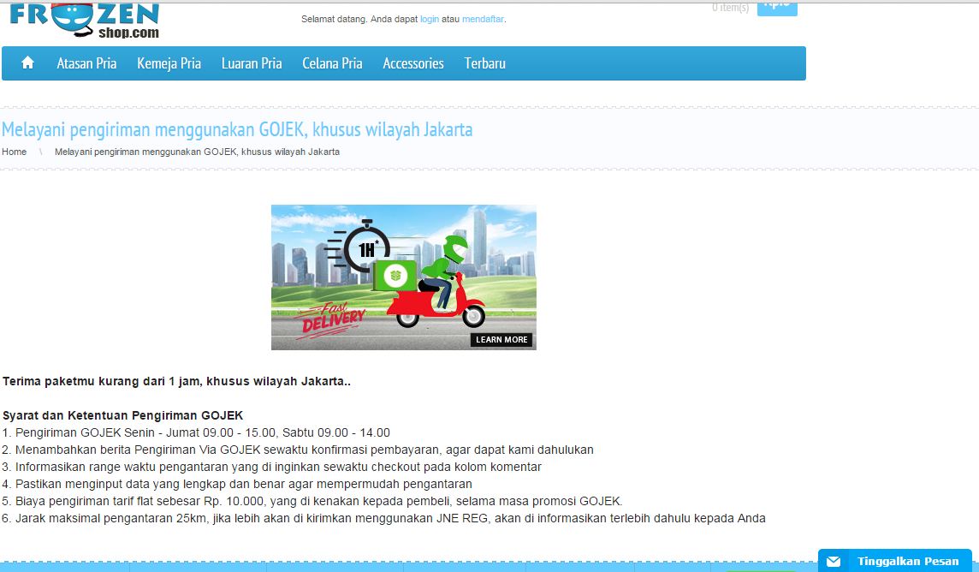Open the Accessories menu

coord(413,63)
